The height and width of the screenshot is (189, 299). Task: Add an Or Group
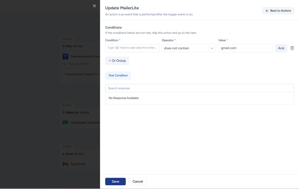[x=117, y=61]
